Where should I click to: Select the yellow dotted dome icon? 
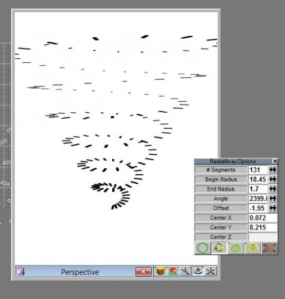tap(253, 248)
